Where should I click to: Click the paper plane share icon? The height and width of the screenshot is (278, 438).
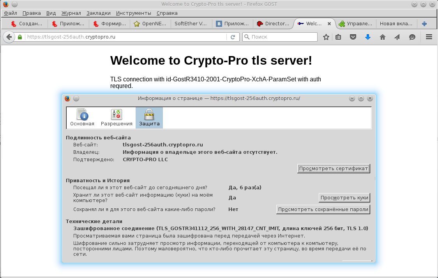(x=397, y=37)
